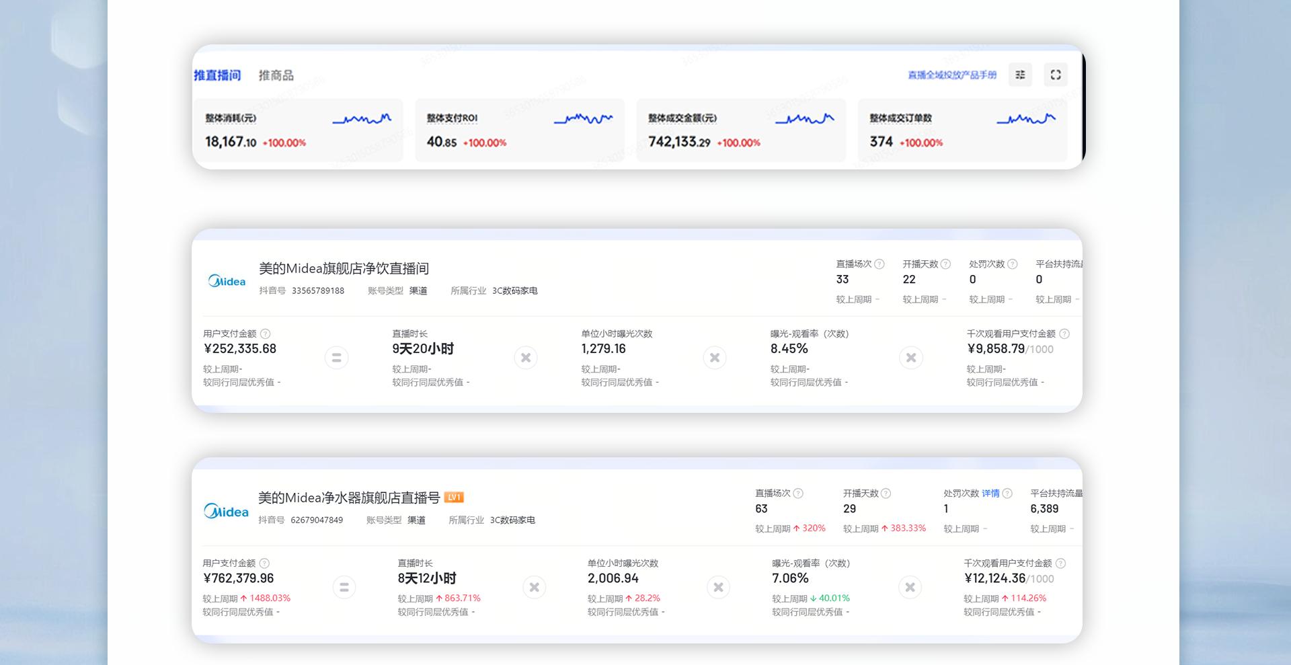This screenshot has width=1291, height=665.
Task: Click 开播天数 help icon in 净水器旗舰店 card
Action: click(x=886, y=494)
